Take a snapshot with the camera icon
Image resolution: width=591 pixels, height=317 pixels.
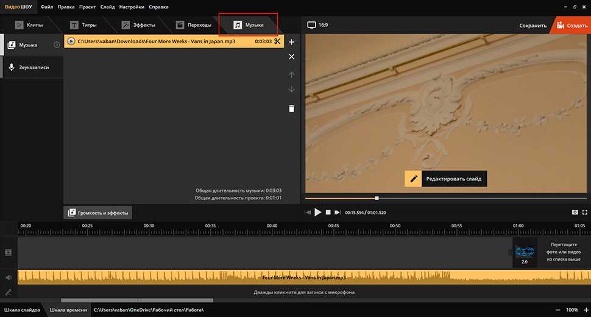[574, 212]
